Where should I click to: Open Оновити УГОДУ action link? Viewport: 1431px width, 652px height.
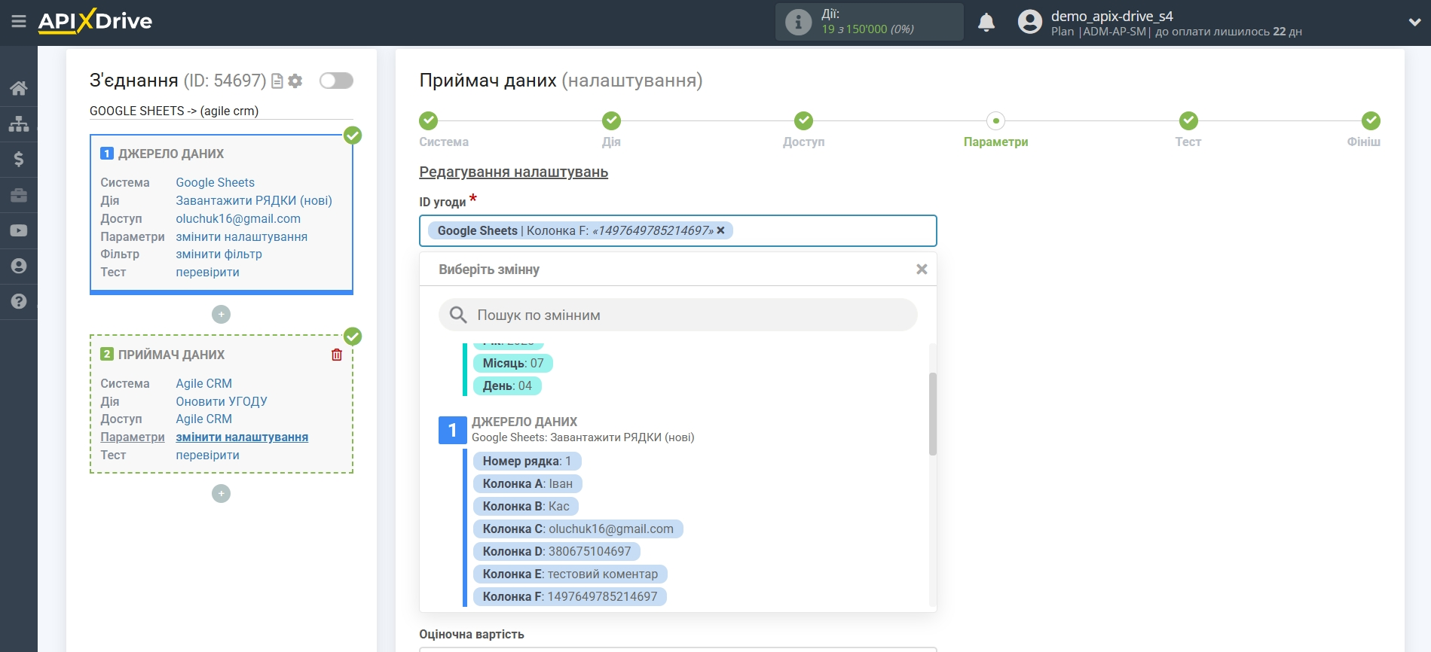pos(222,401)
